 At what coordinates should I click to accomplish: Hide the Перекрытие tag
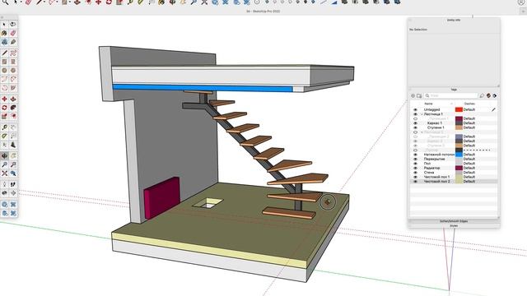[x=415, y=159]
